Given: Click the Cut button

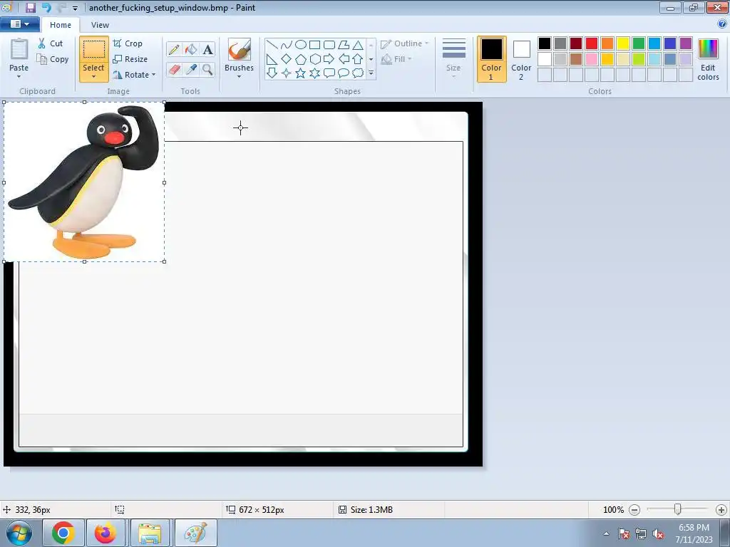Looking at the screenshot, I should pos(51,43).
